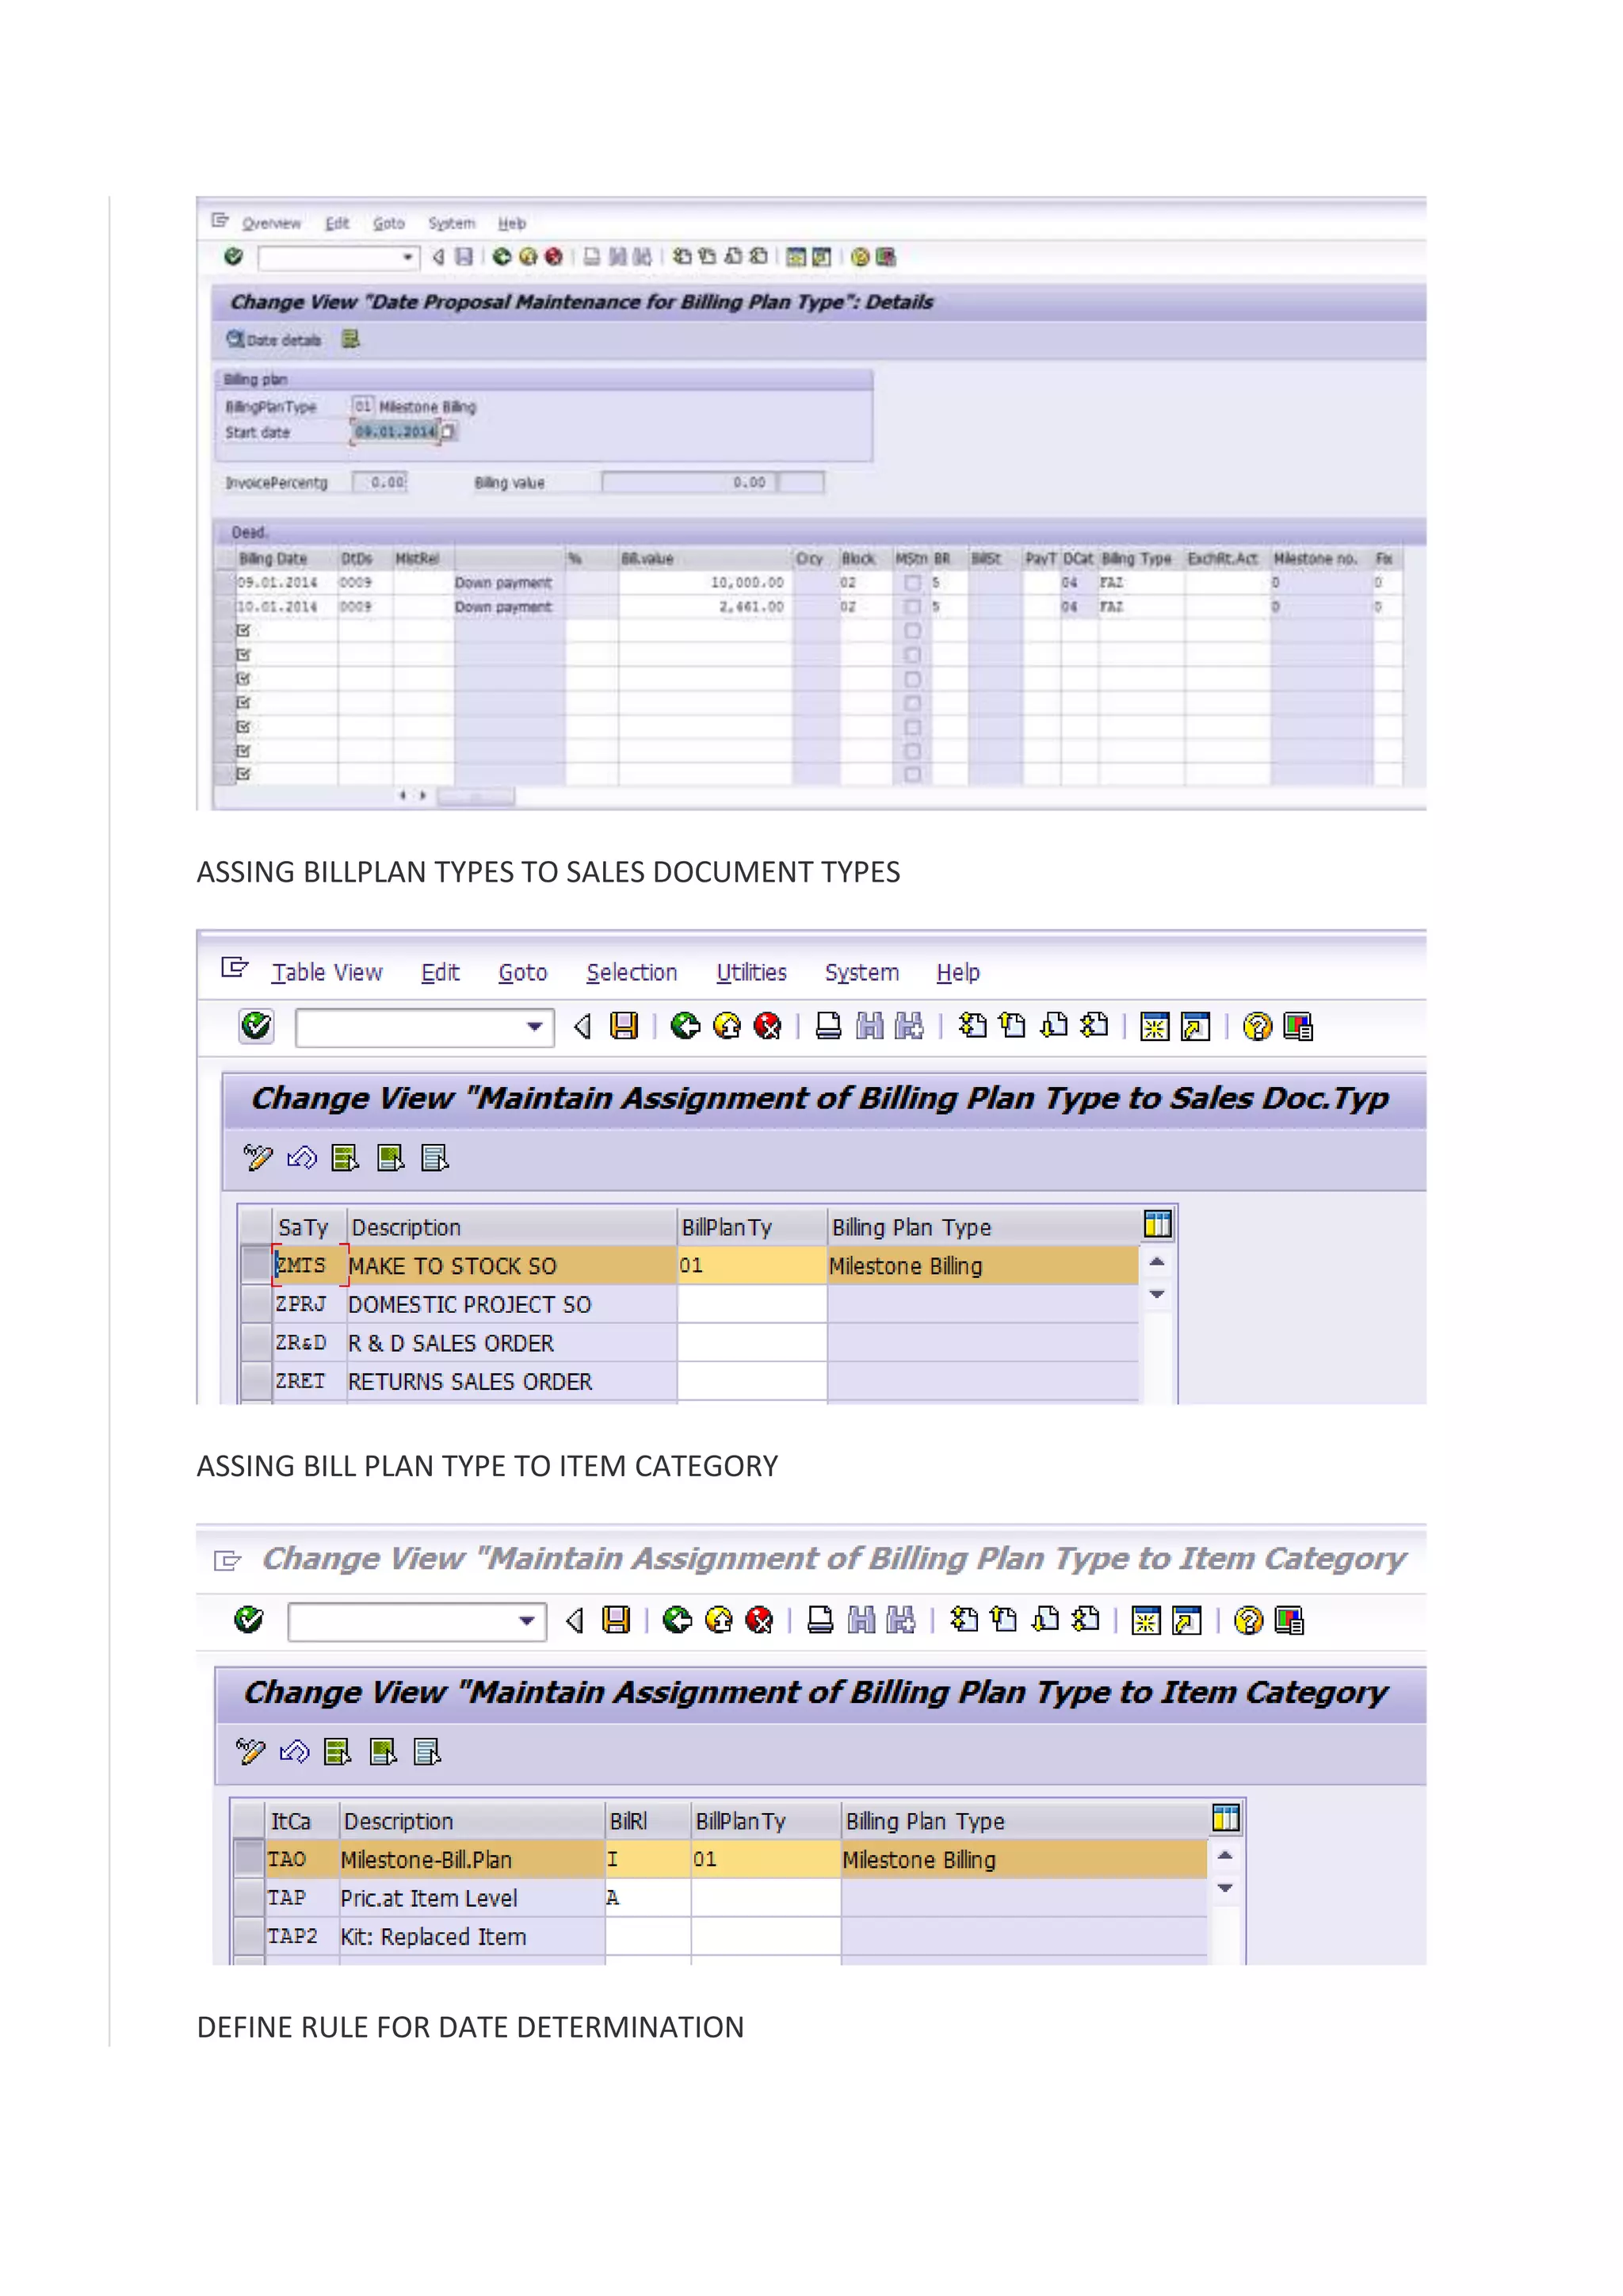Select row selector for ZMTS row
The image size is (1623, 2296).
coord(257,1265)
